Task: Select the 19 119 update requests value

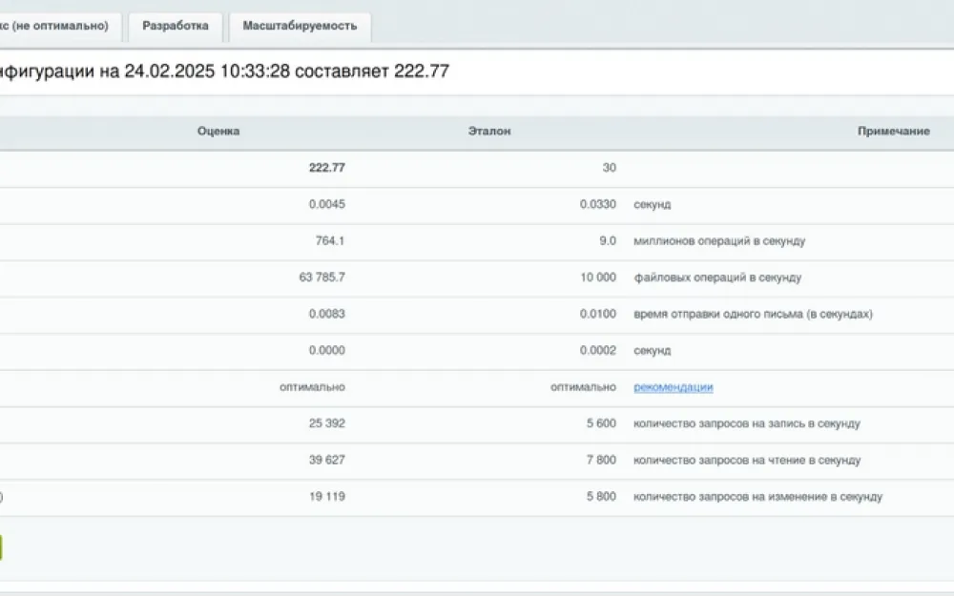Action: click(327, 497)
